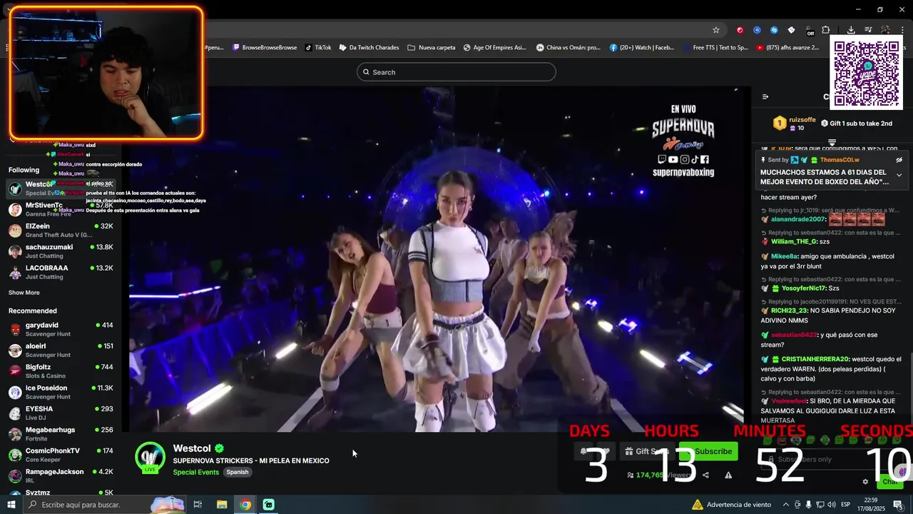This screenshot has height=514, width=913.
Task: Report the stream via warning triangle icon
Action: click(x=728, y=475)
